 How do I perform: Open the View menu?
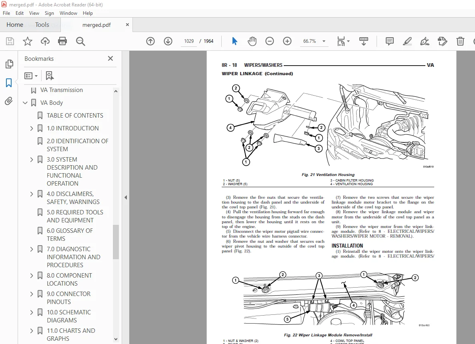pyautogui.click(x=34, y=13)
